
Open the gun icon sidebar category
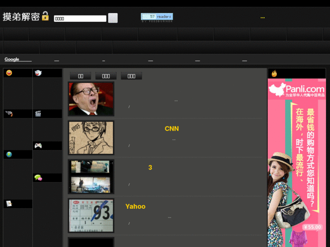[x=9, y=113]
